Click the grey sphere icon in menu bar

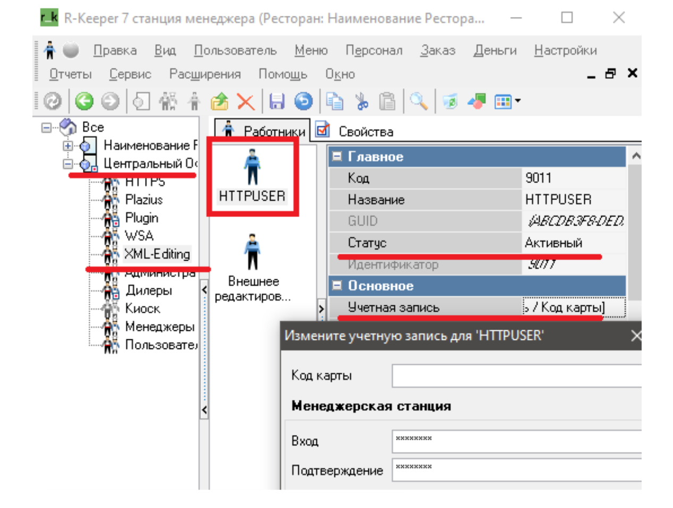tap(71, 50)
